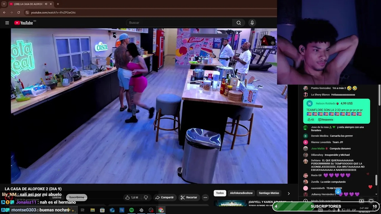Open the tab search dropdown arrow
This screenshot has width=381, height=214.
click(4, 4)
